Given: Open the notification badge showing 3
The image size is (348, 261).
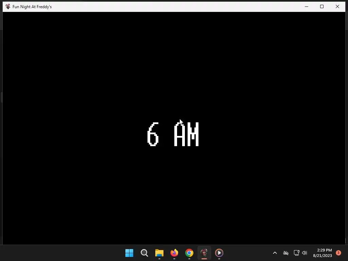Looking at the screenshot, I should point(338,253).
